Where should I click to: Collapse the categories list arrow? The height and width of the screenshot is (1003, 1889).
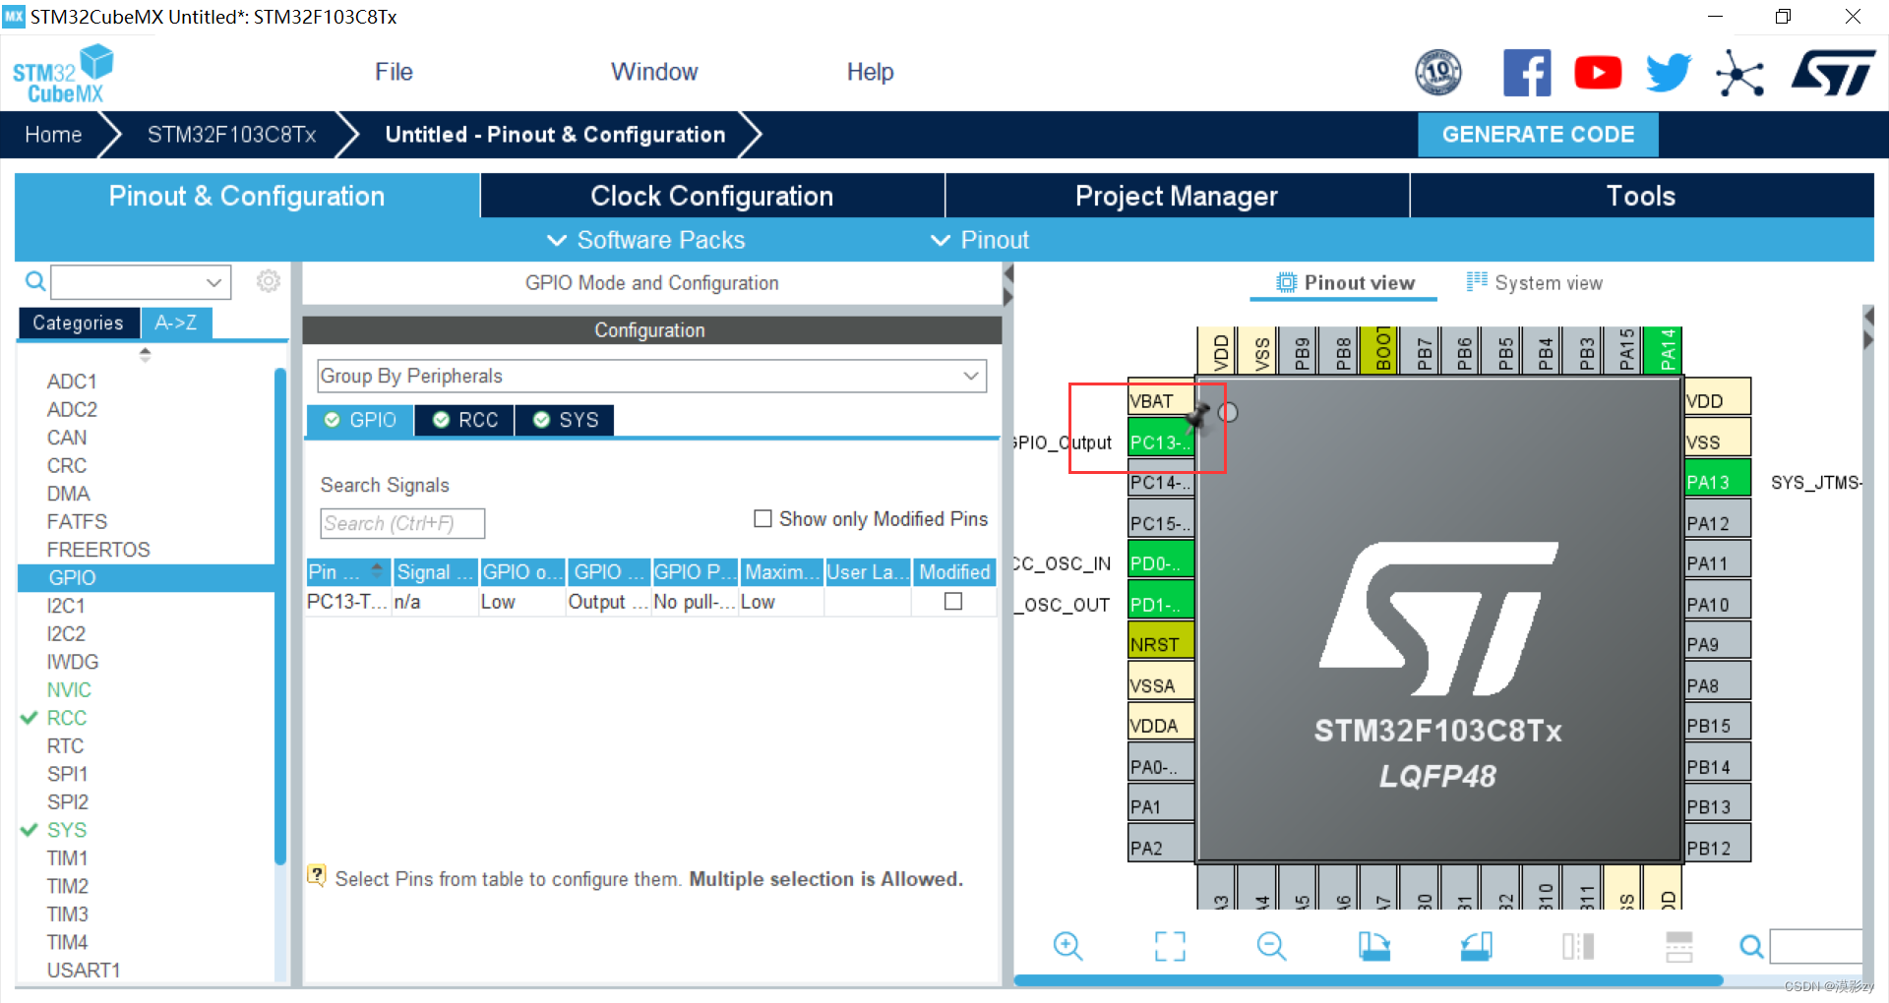[x=145, y=355]
